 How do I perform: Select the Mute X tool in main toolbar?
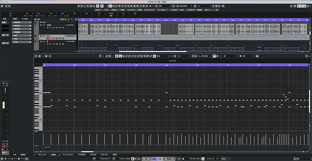click(x=128, y=6)
